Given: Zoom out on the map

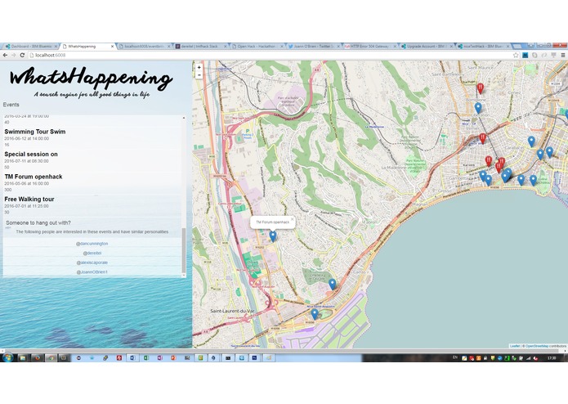Looking at the screenshot, I should pos(199,75).
